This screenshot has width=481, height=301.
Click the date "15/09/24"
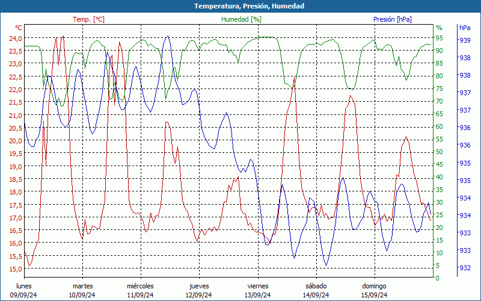[x=374, y=295]
